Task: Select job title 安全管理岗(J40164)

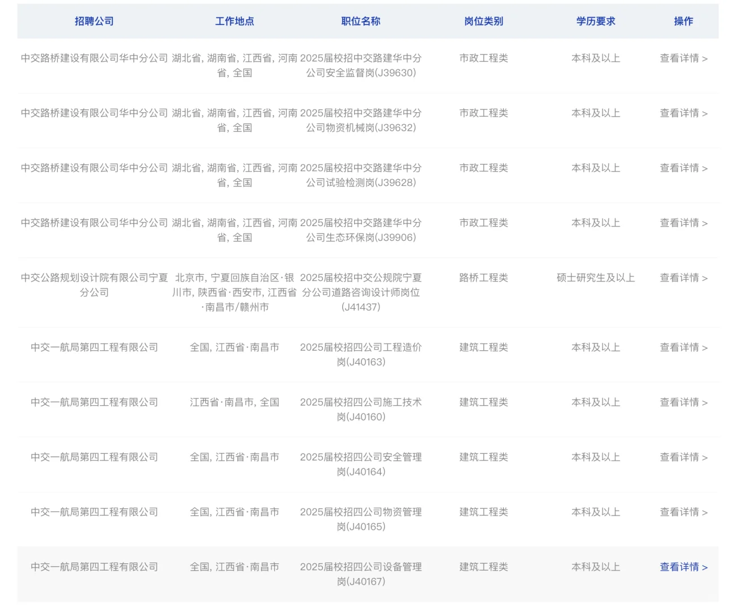Action: point(361,465)
